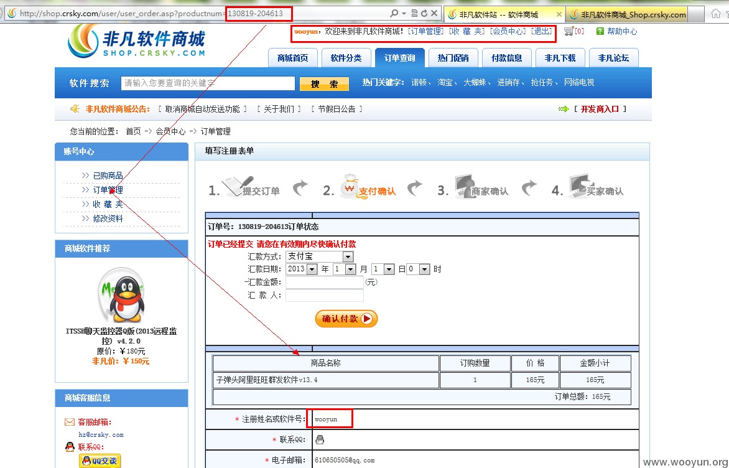Click the software search keyword field
The image size is (729, 468).
point(208,83)
